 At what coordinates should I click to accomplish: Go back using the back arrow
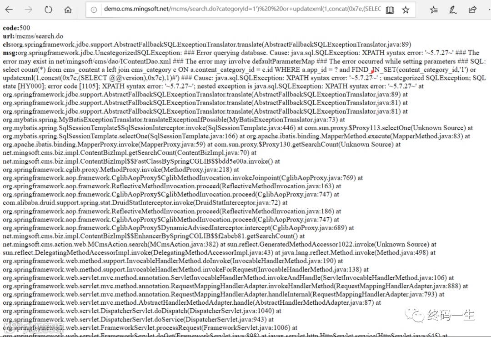pos(9,10)
